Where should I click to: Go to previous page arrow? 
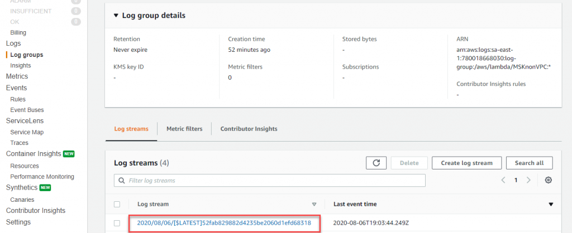[x=503, y=180]
